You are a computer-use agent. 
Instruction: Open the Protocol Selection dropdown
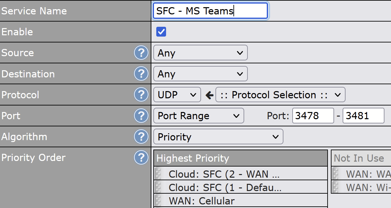pyautogui.click(x=280, y=95)
